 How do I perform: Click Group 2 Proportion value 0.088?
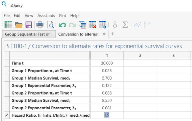tap(107, 93)
